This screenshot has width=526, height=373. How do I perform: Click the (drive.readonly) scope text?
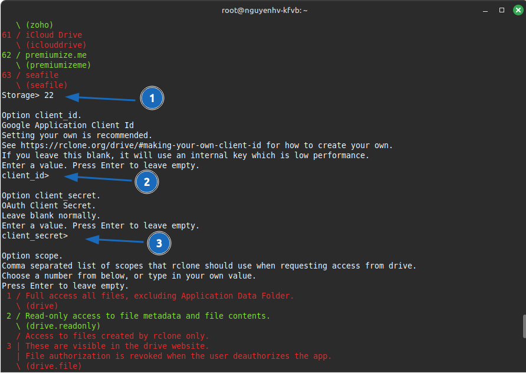tap(63, 326)
